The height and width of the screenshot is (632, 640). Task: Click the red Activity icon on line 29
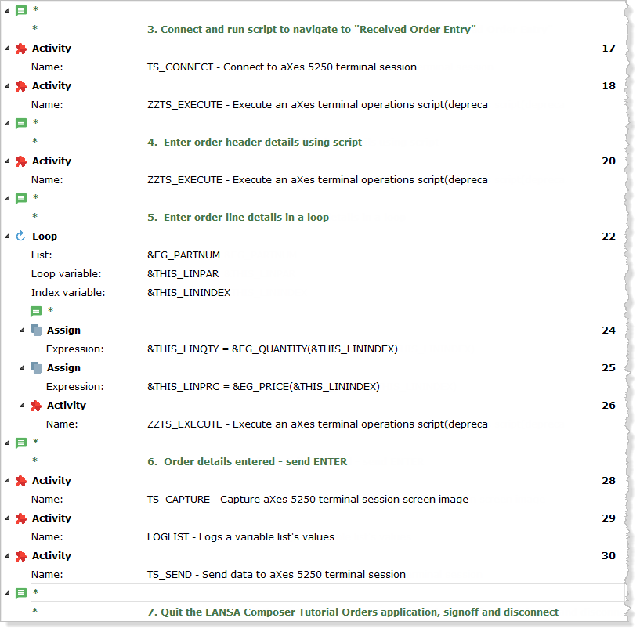pyautogui.click(x=21, y=518)
